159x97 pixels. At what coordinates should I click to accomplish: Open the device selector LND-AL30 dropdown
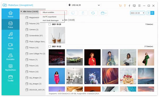click(84, 5)
